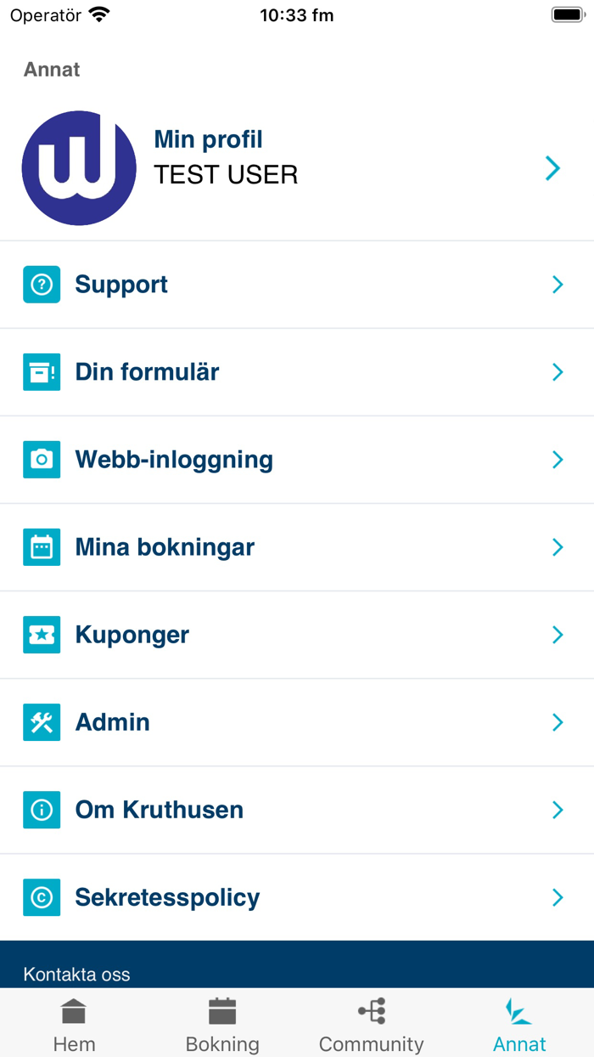Click the Kuponger ticket icon

coord(42,635)
